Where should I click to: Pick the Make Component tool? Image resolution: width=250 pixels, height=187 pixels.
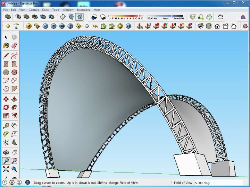pyautogui.click(x=14, y=37)
